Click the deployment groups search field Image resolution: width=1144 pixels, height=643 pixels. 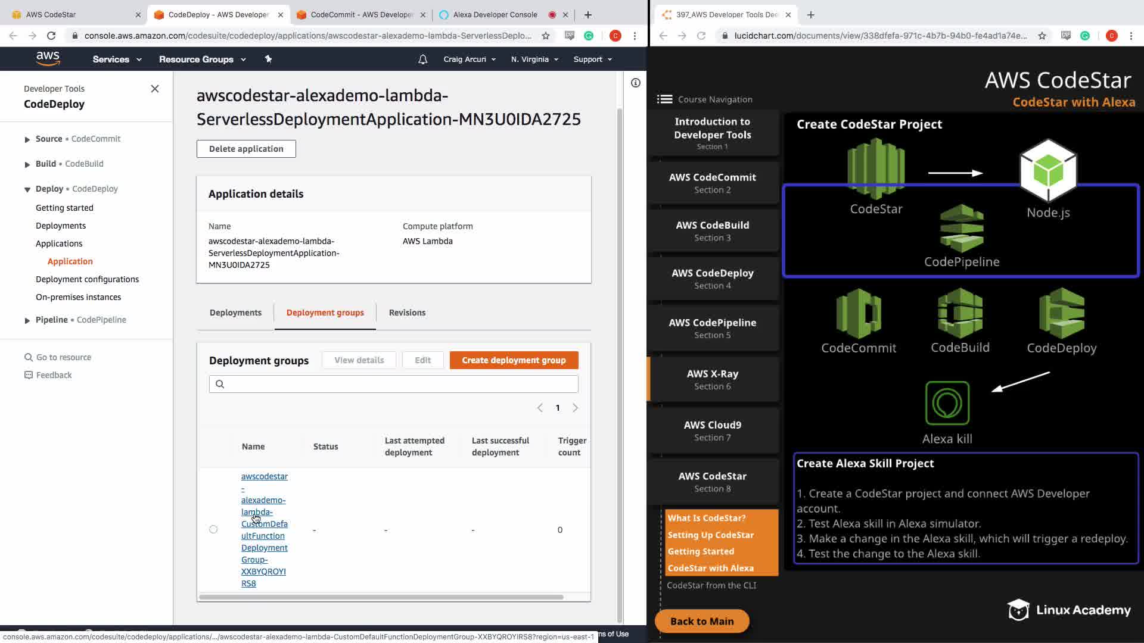tap(393, 384)
